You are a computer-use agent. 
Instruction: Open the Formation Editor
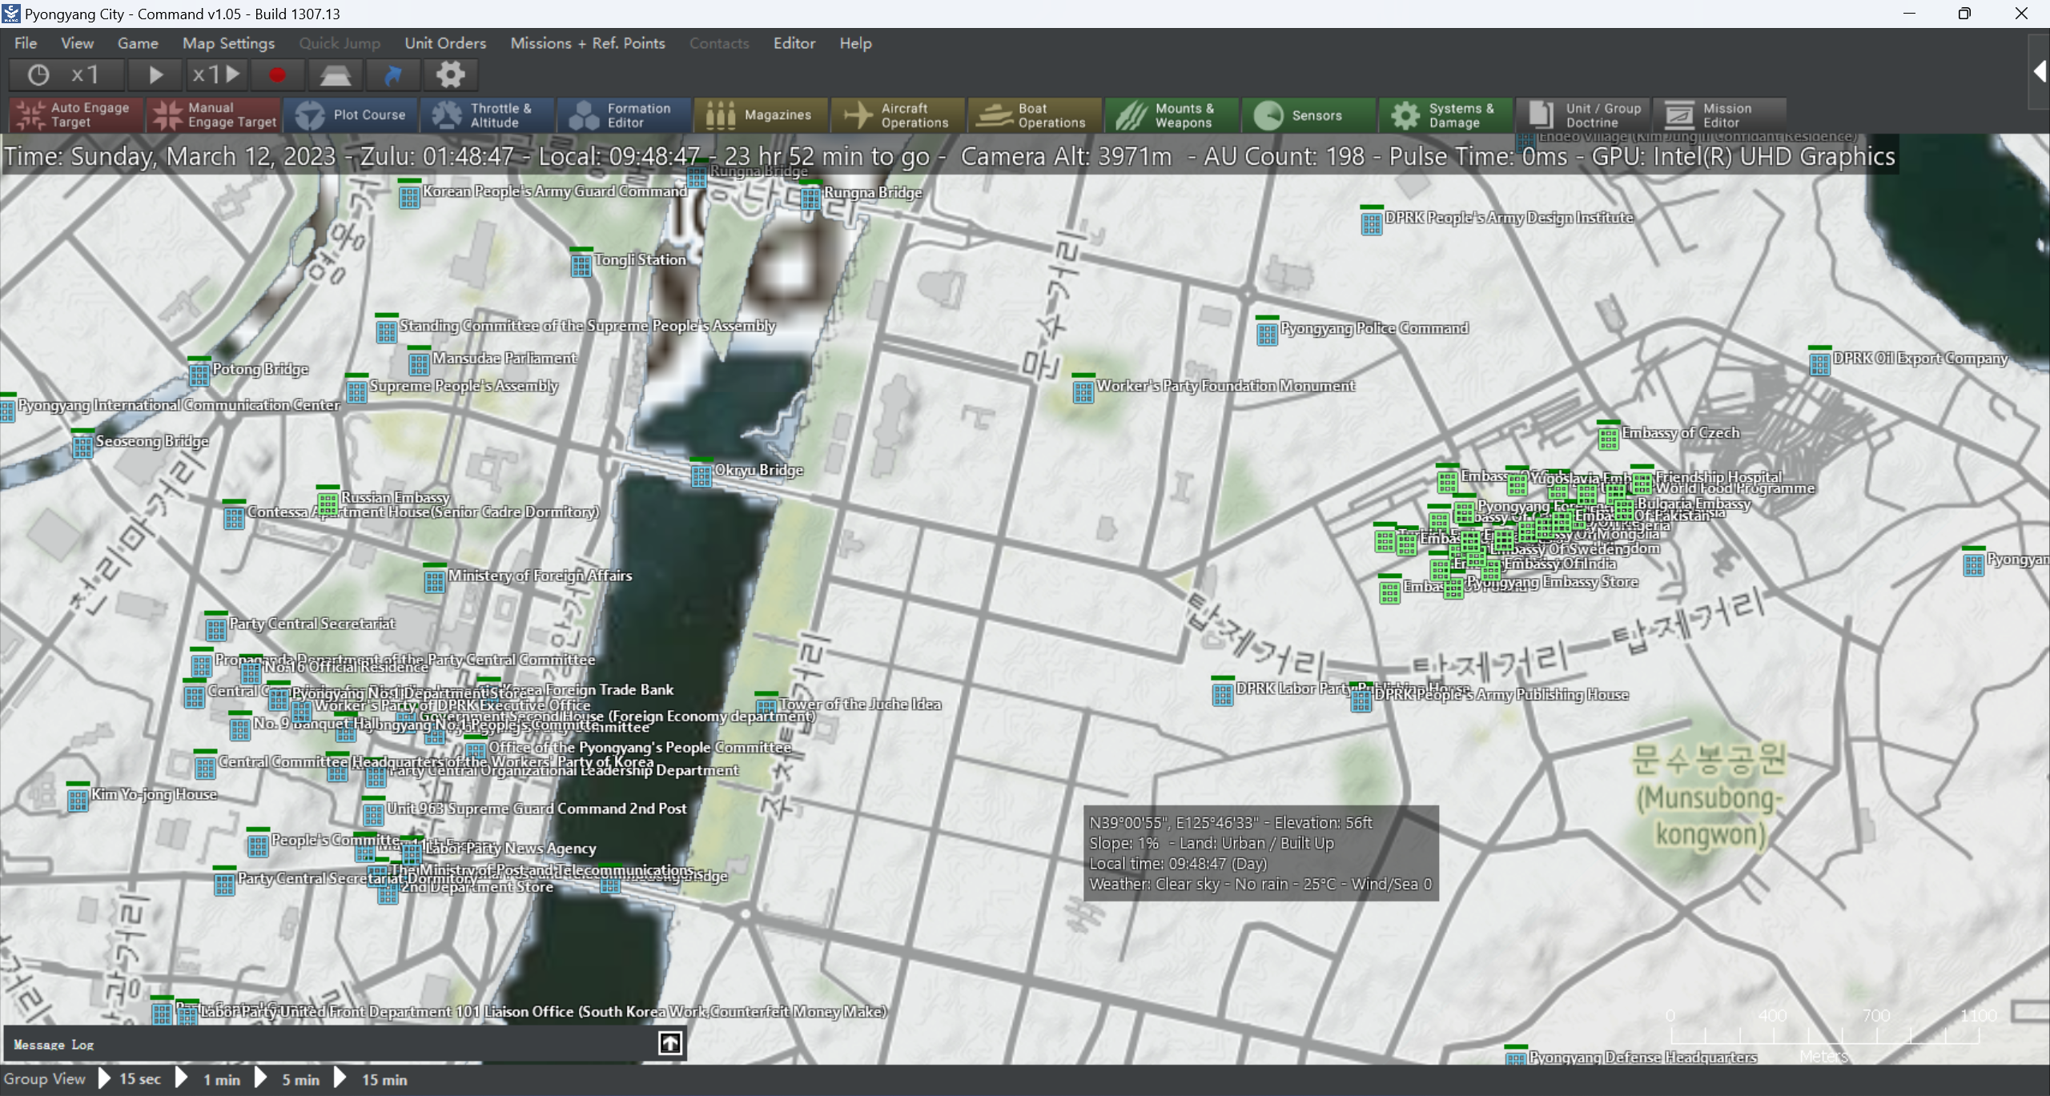625,114
